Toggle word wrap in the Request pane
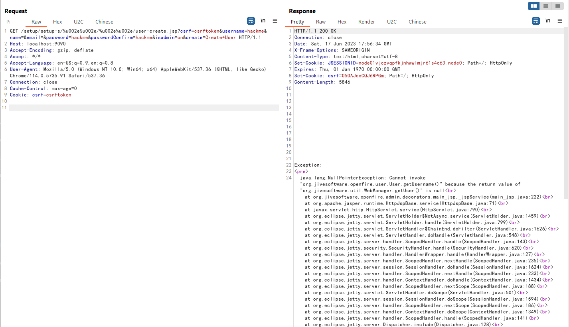The width and height of the screenshot is (569, 327). coord(251,21)
